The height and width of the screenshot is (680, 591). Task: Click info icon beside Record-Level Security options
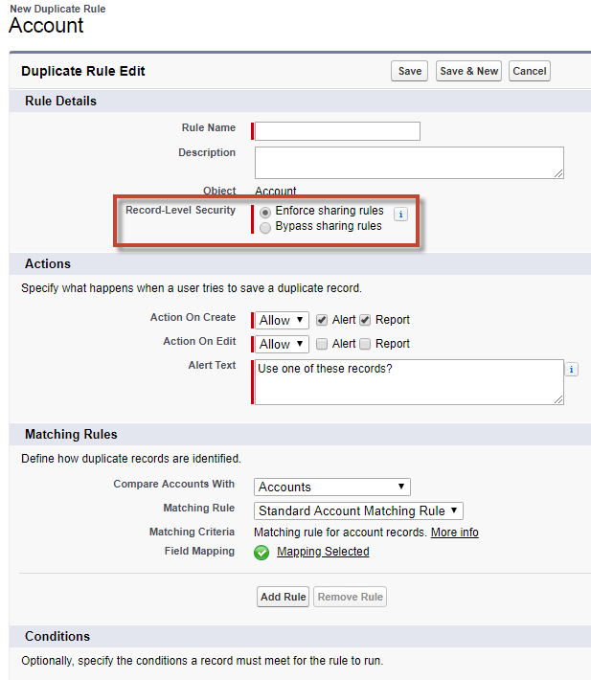click(x=400, y=215)
